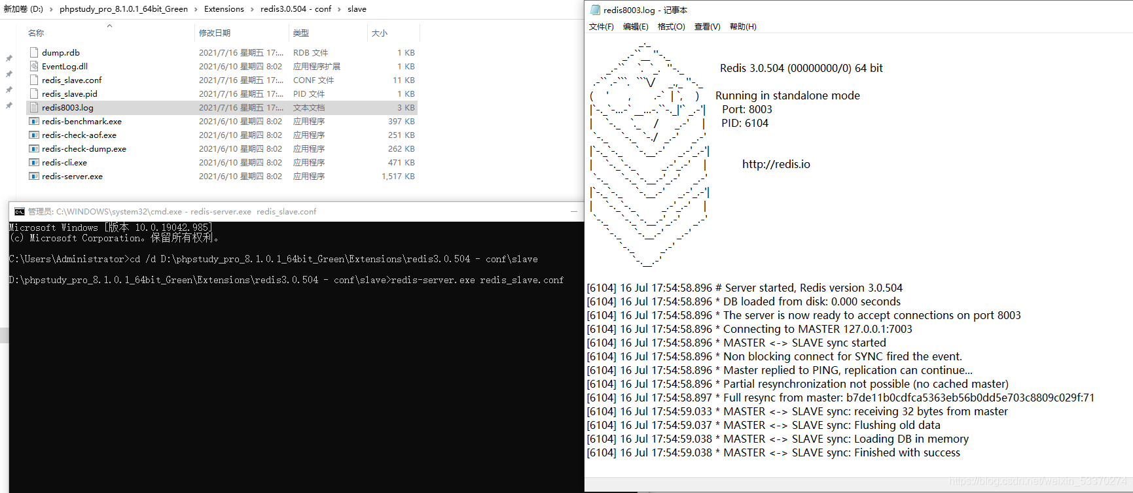This screenshot has width=1133, height=493.
Task: Click 'Connecting to MASTER 127.0.0.1:7003' log line
Action: (749, 329)
